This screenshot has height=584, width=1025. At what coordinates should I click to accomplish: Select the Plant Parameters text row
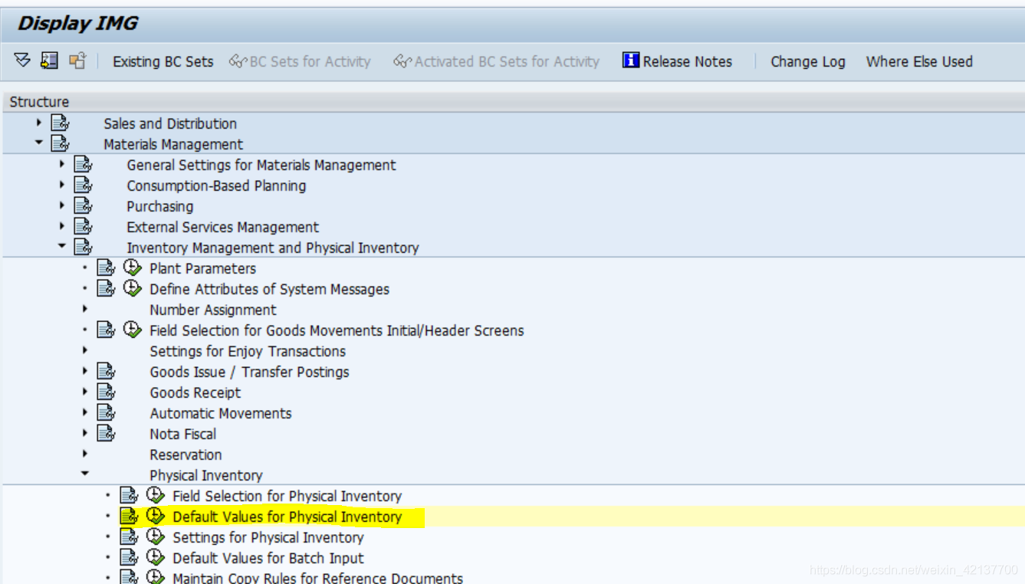202,268
